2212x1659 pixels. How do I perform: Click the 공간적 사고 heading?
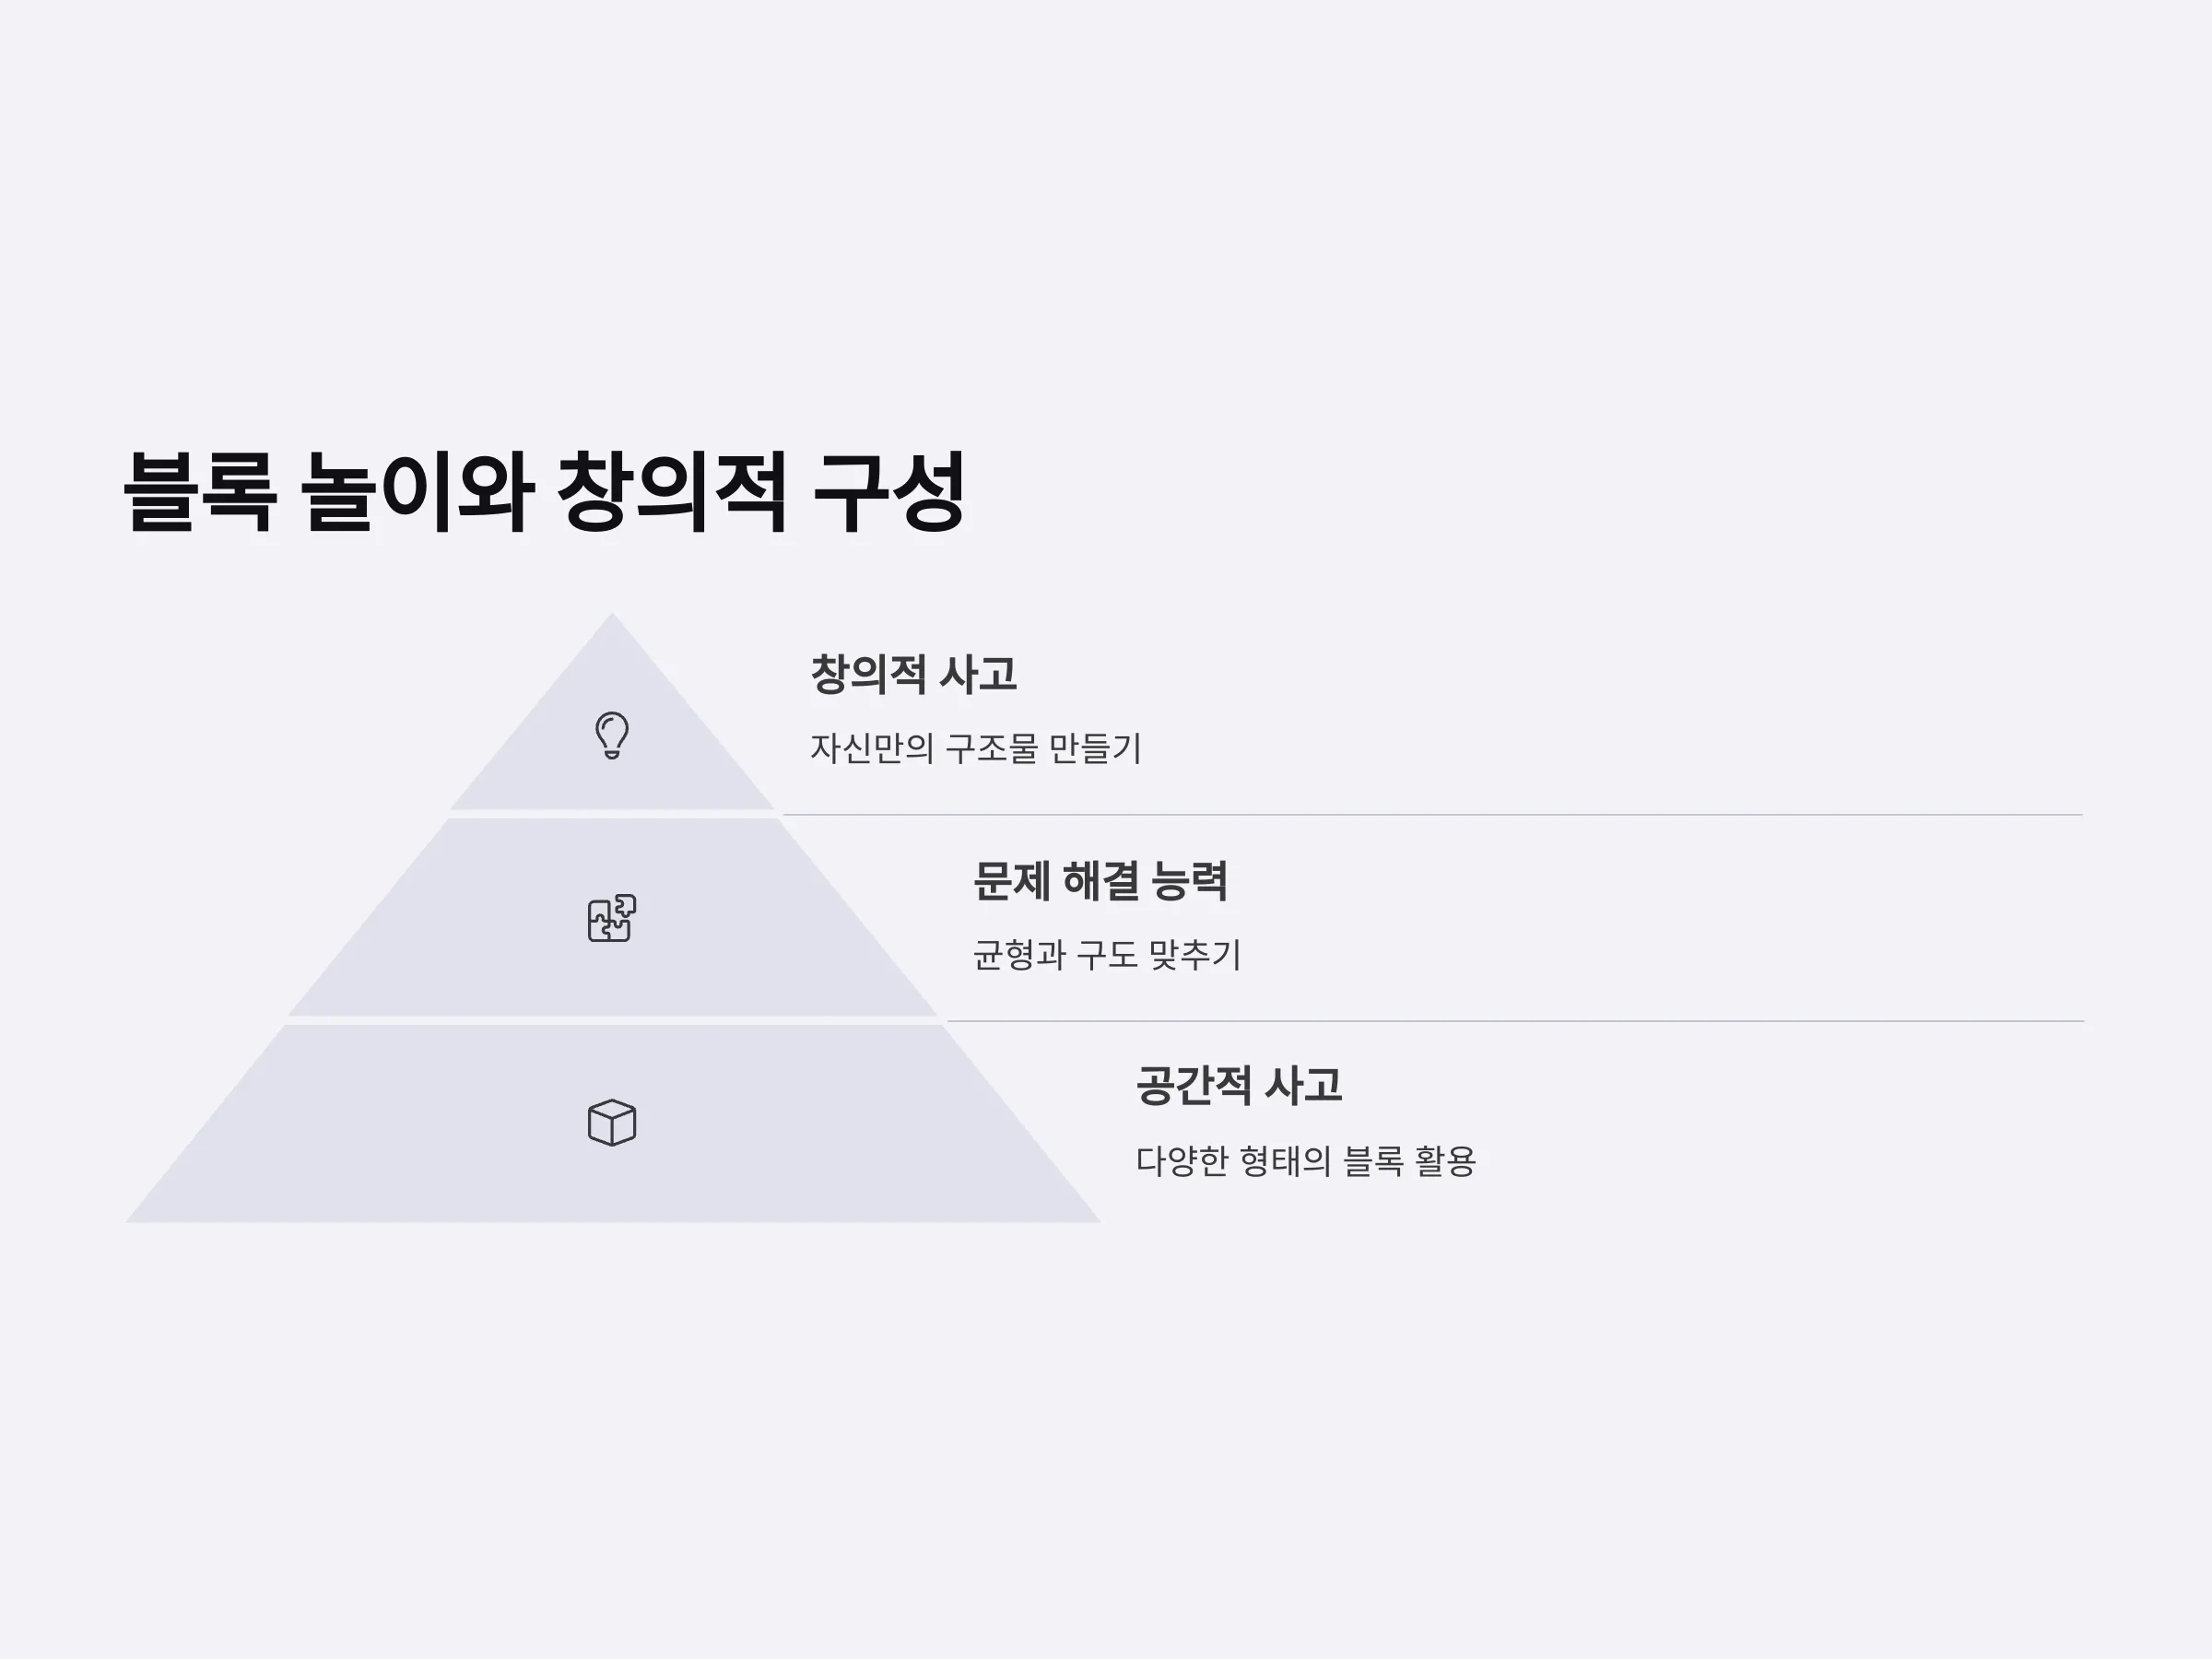(1238, 1086)
